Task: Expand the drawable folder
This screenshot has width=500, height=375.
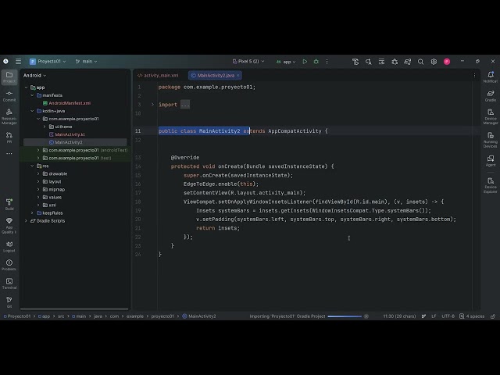Action: click(38, 173)
